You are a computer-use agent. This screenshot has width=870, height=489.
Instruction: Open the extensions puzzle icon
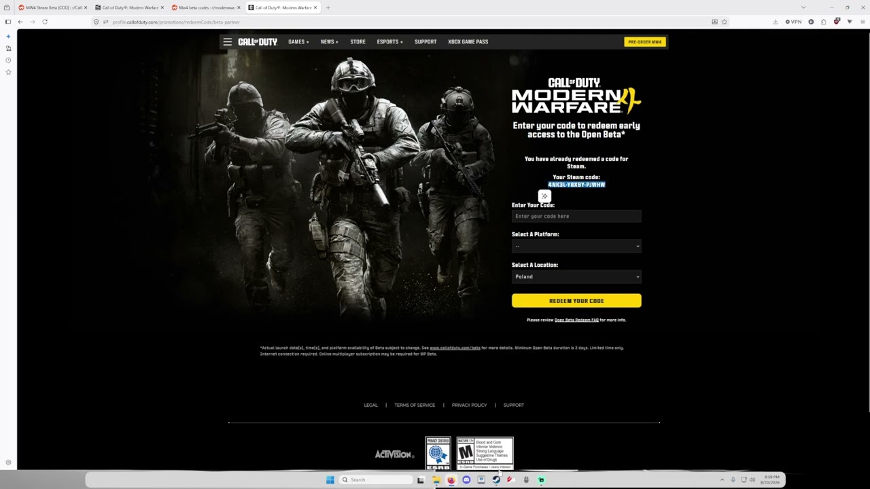[824, 22]
